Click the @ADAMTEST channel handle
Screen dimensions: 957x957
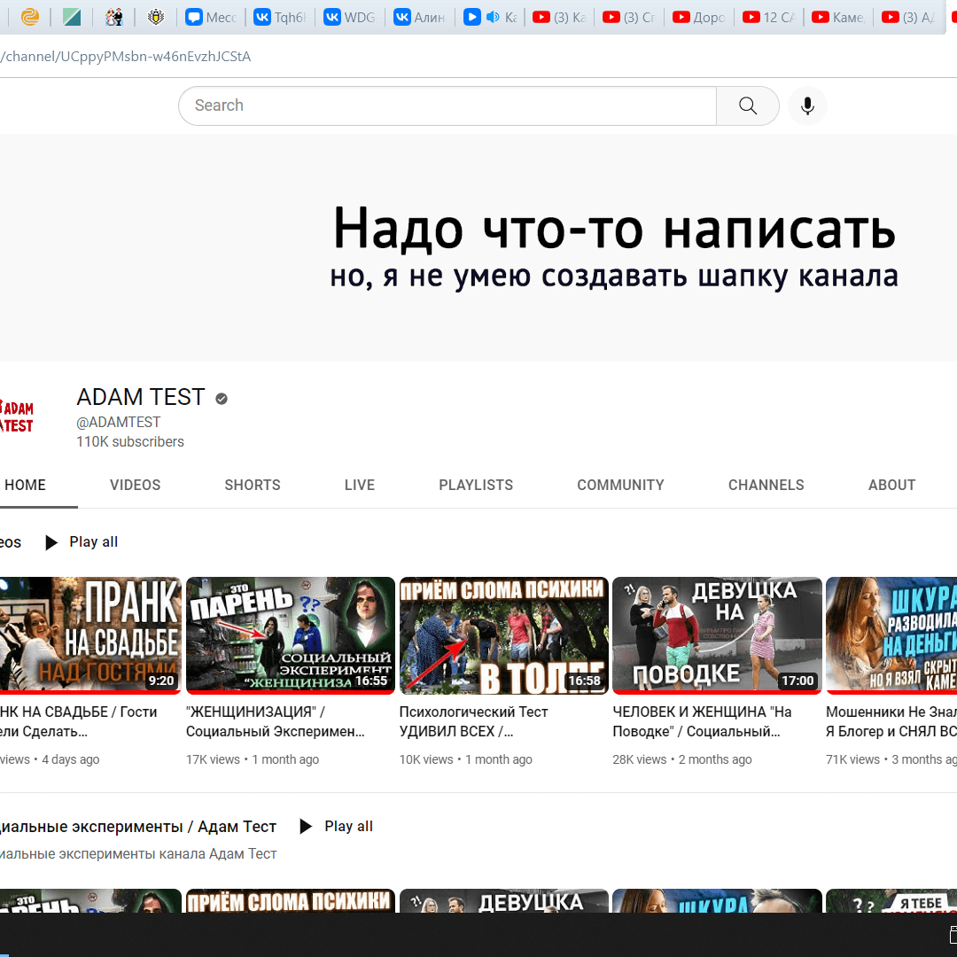pos(119,423)
